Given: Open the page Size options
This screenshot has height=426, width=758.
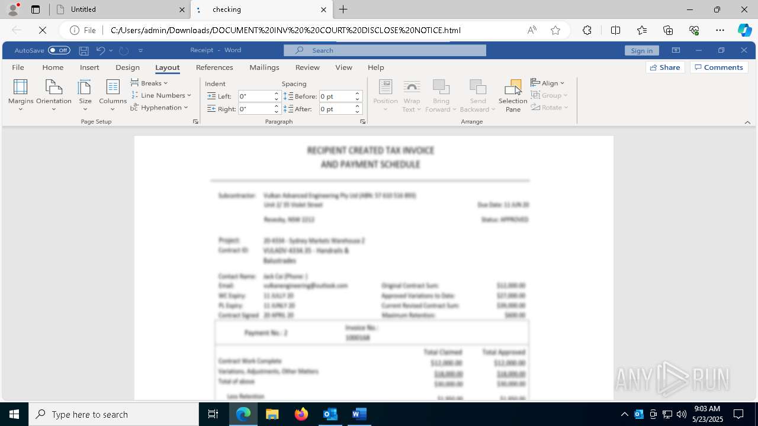Looking at the screenshot, I should pyautogui.click(x=85, y=95).
